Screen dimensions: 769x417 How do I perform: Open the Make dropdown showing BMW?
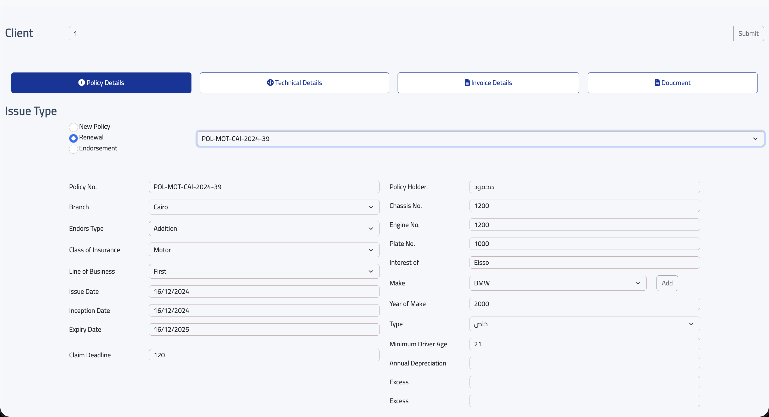[x=557, y=283]
